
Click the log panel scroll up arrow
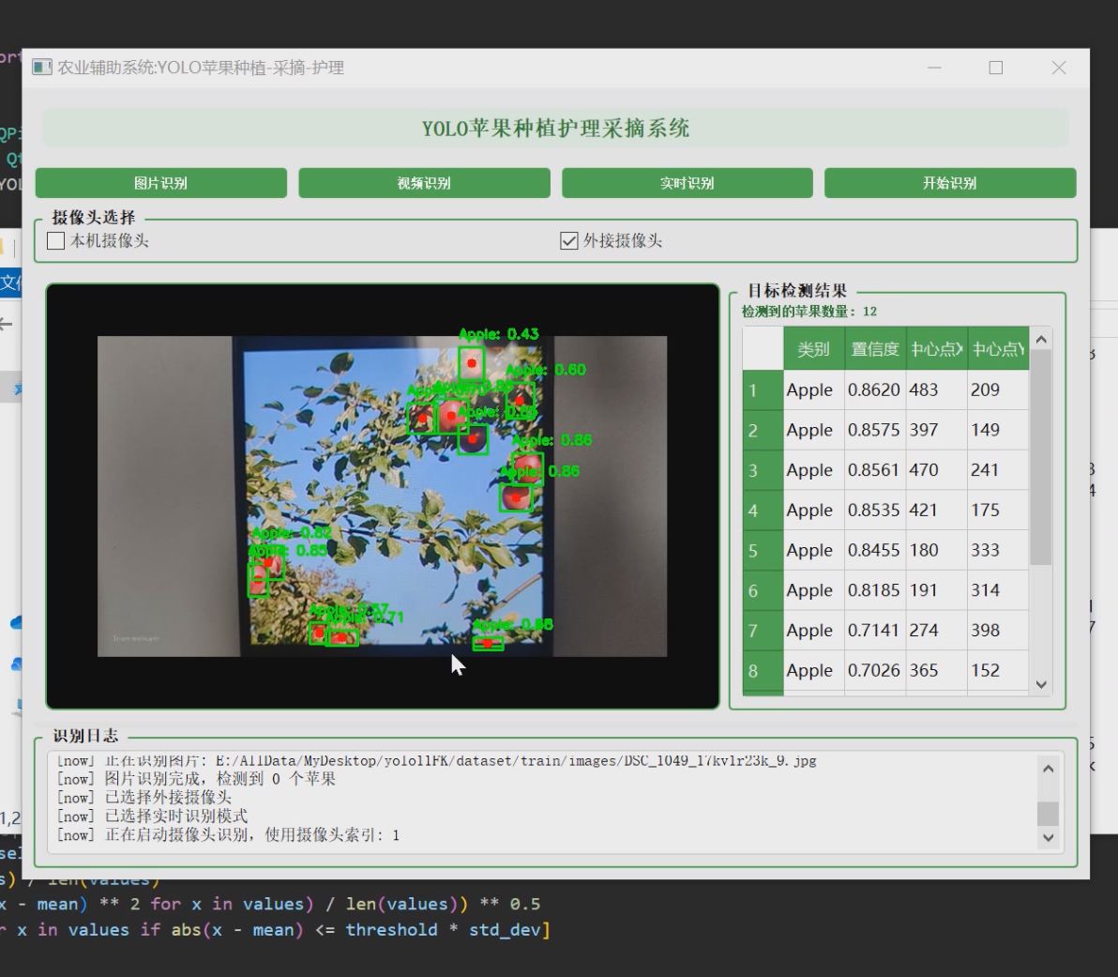tap(1049, 769)
